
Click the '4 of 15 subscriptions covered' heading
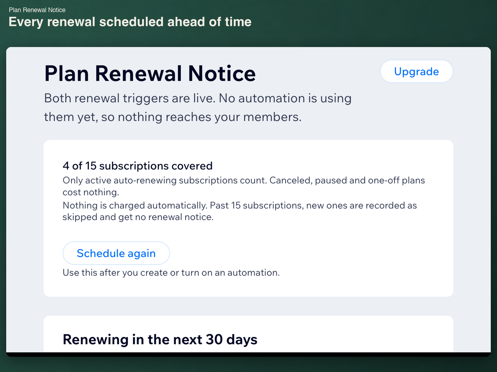click(137, 166)
